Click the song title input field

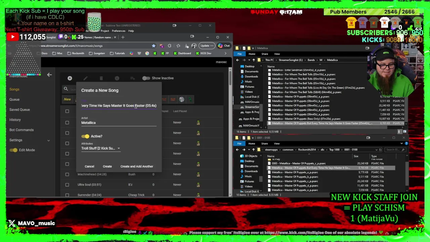[119, 106]
